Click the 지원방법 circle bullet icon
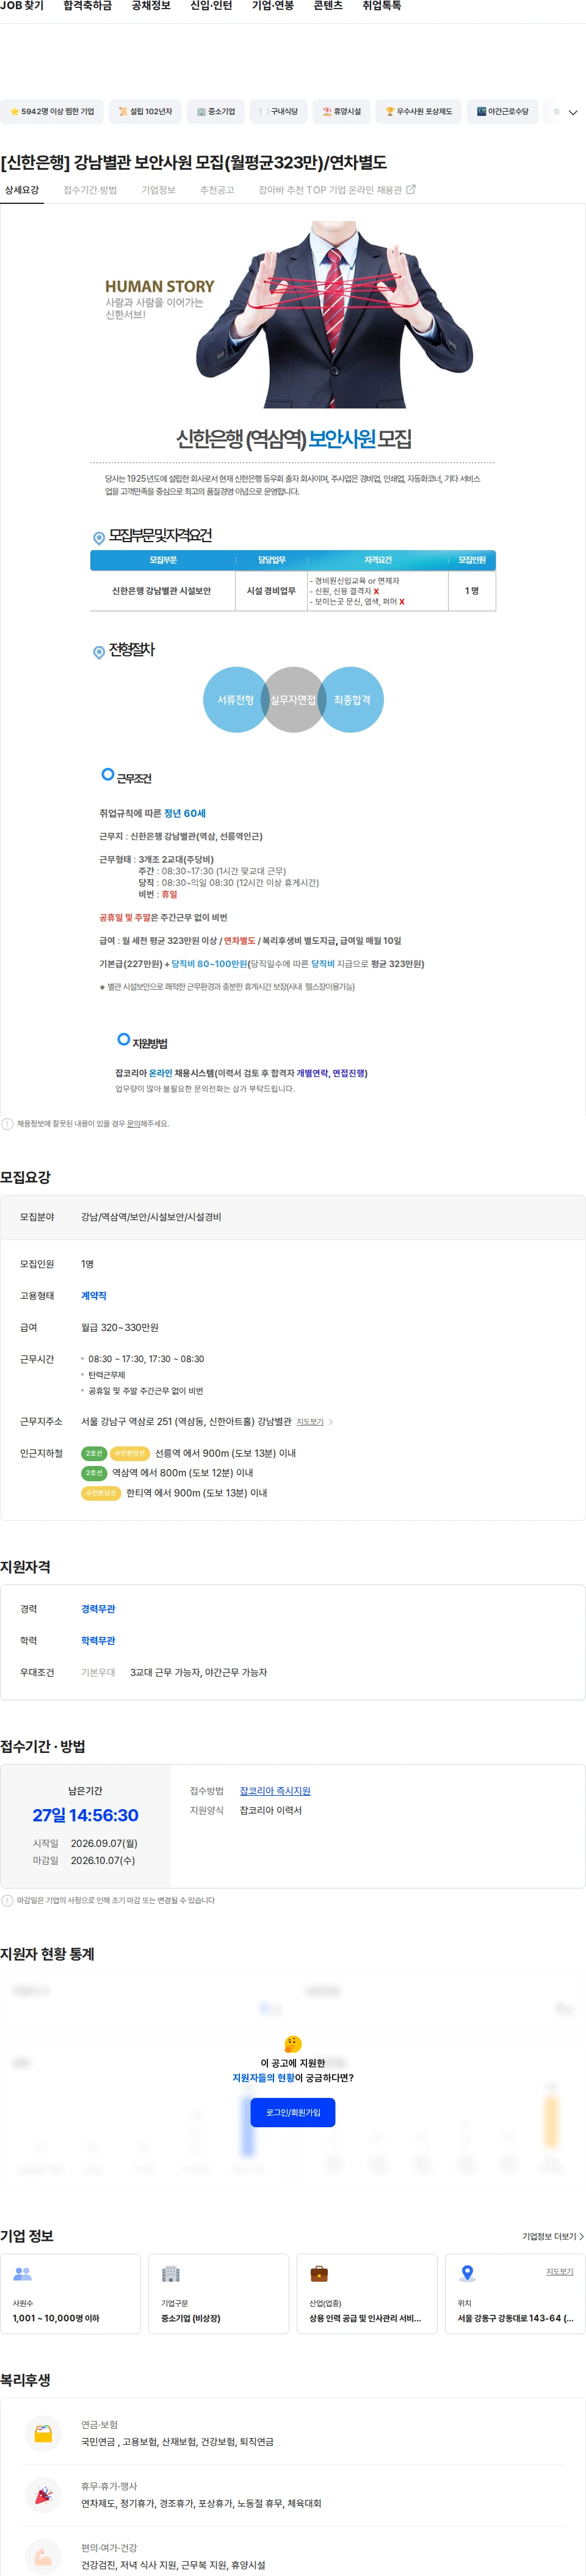This screenshot has width=586, height=2576. point(123,1040)
